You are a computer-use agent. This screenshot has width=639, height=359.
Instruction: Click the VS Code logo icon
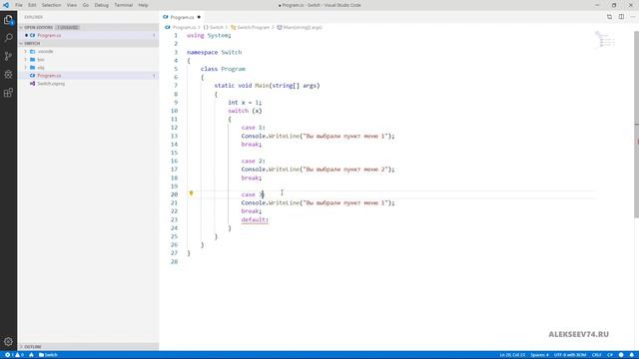pyautogui.click(x=6, y=5)
